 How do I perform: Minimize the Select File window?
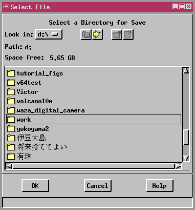(175, 7)
